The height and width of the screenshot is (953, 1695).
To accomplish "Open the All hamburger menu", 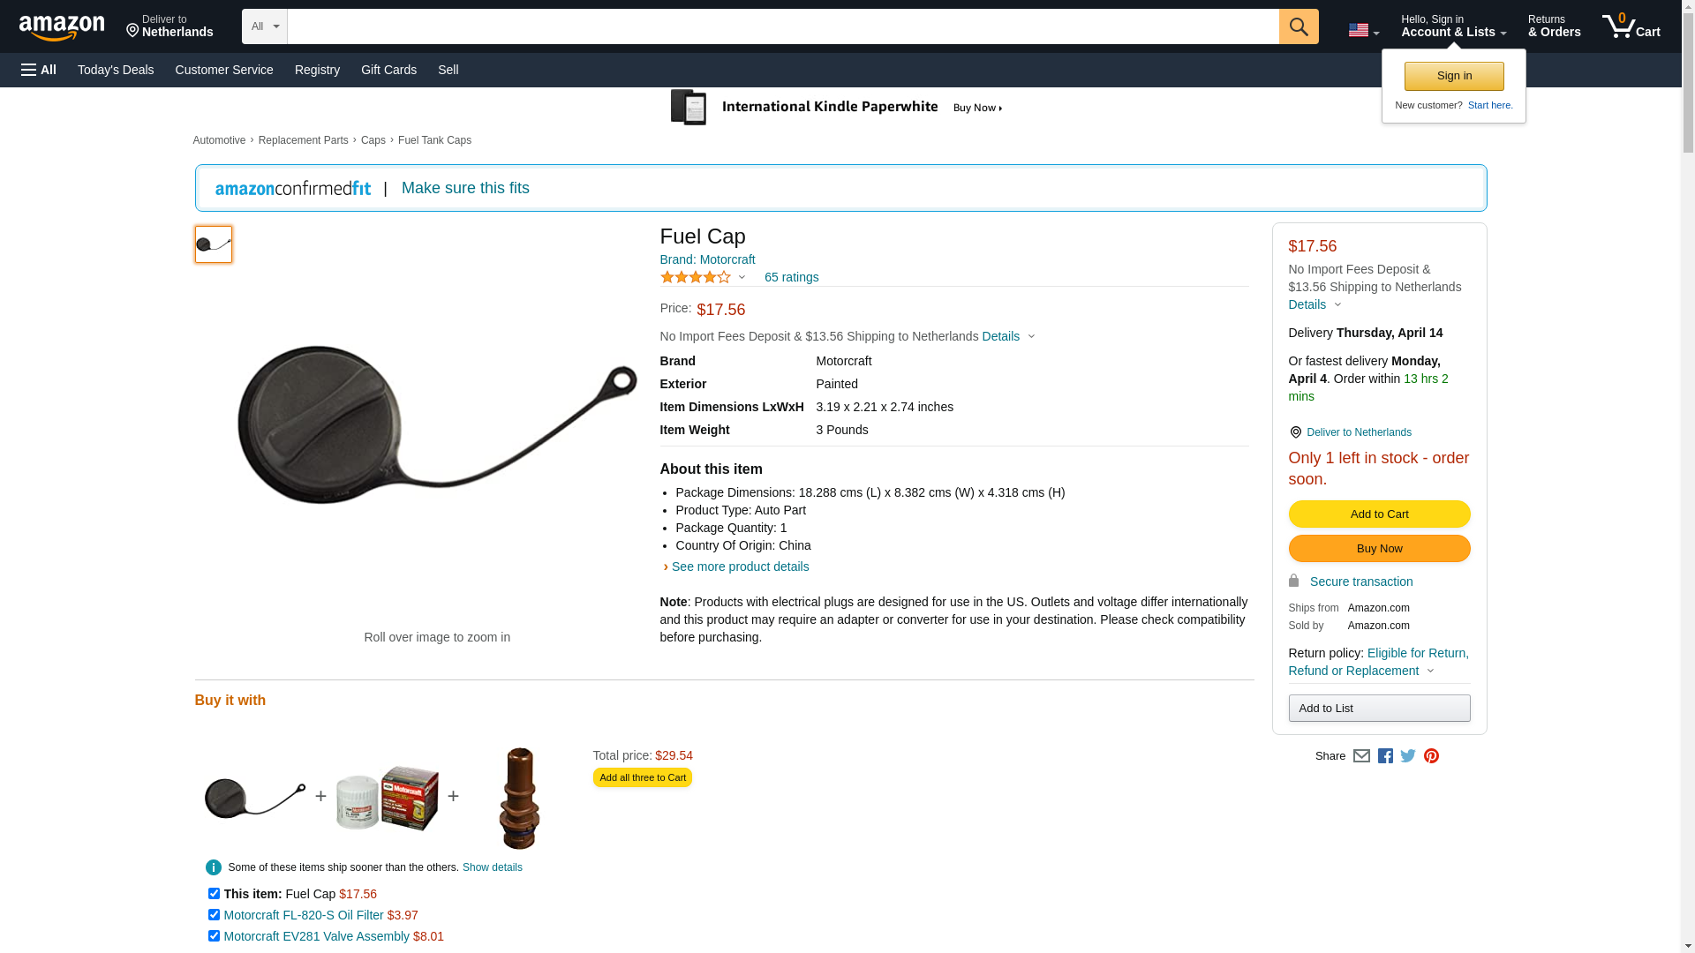I will pos(39,70).
